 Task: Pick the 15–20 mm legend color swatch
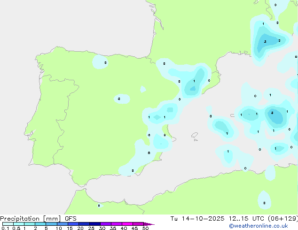point(73,224)
